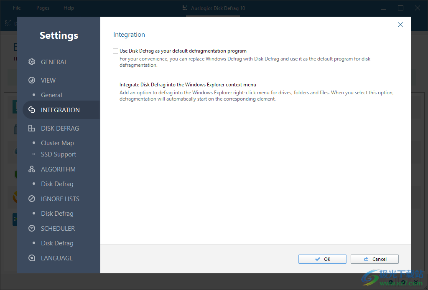
Task: Open LANGUAGE settings section
Action: [x=57, y=258]
